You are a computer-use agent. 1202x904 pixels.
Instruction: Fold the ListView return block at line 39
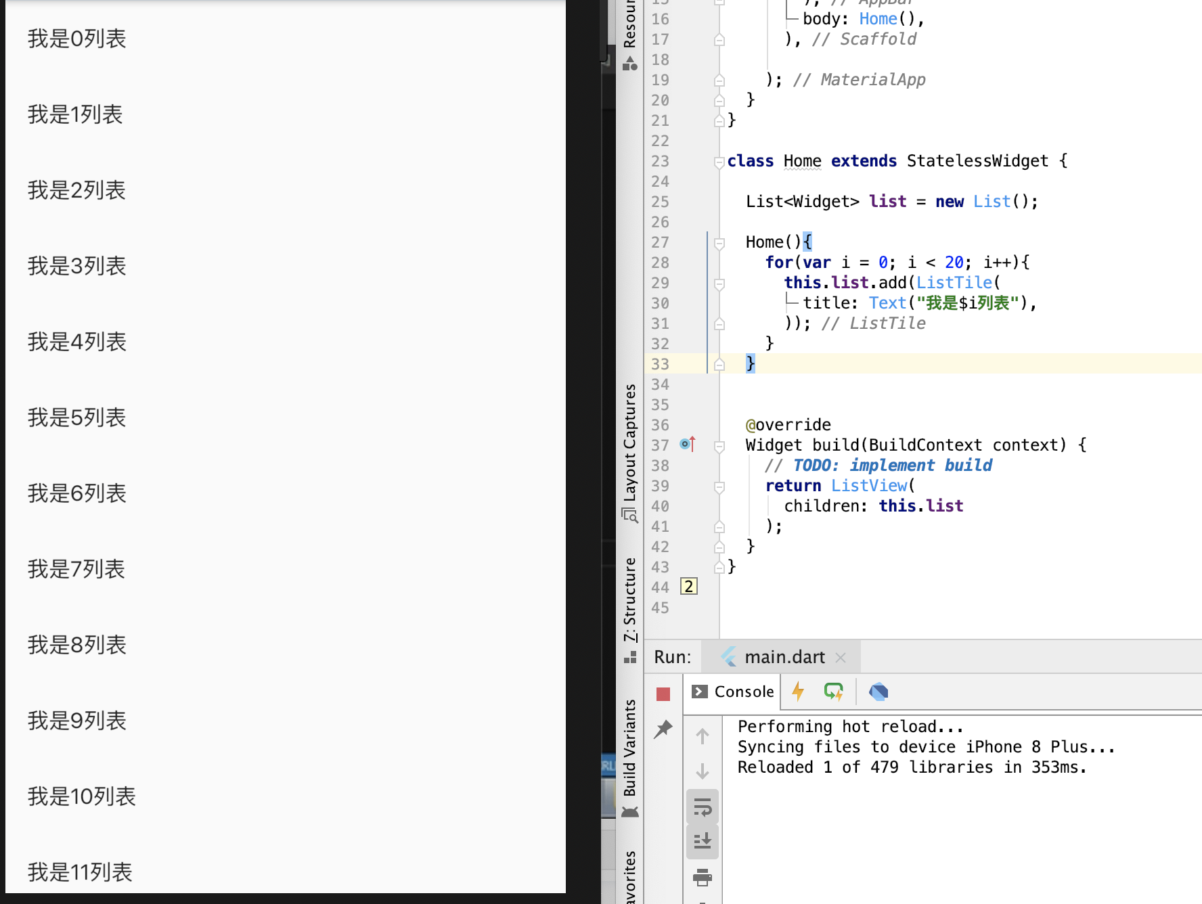719,487
